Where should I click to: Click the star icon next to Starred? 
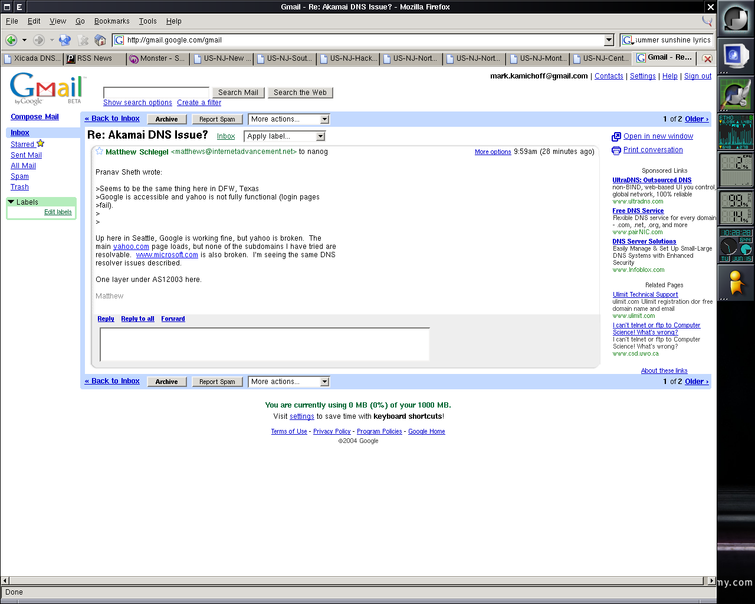click(41, 143)
